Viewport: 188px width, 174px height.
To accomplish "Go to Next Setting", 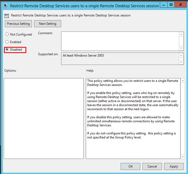I will tap(47, 24).
